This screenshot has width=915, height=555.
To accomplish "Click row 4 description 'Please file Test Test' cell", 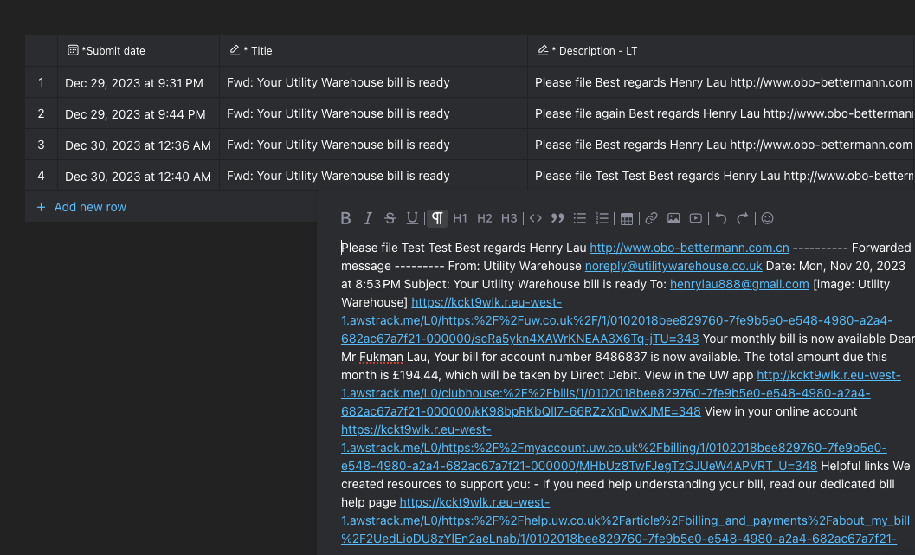I will (721, 176).
